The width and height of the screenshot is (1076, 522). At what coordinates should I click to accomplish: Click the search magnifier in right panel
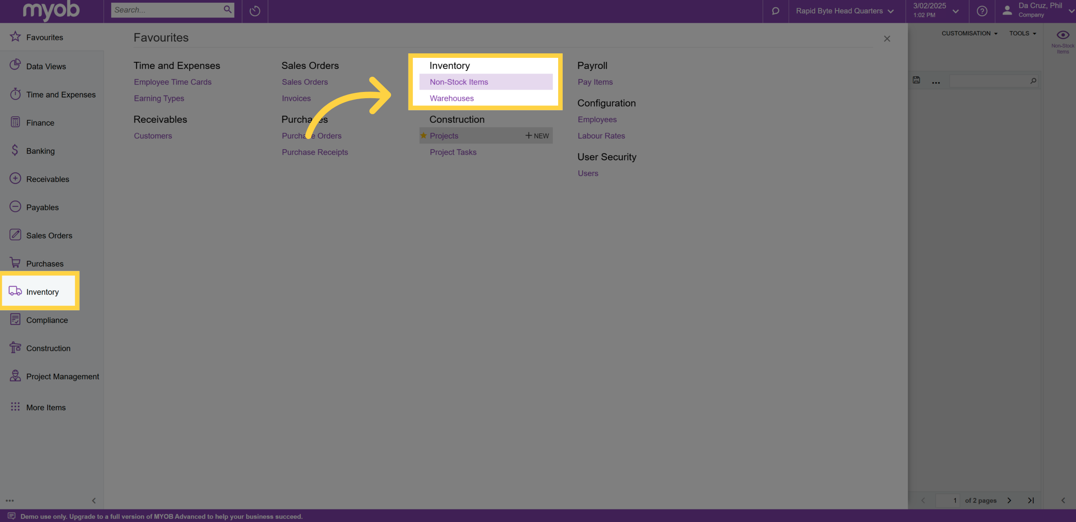(1033, 81)
